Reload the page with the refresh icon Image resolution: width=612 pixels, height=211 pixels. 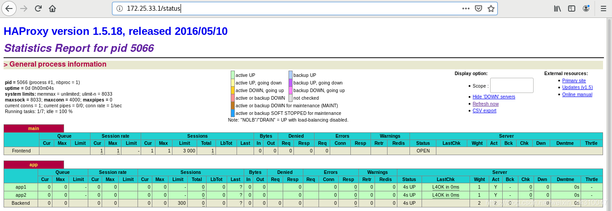click(38, 8)
